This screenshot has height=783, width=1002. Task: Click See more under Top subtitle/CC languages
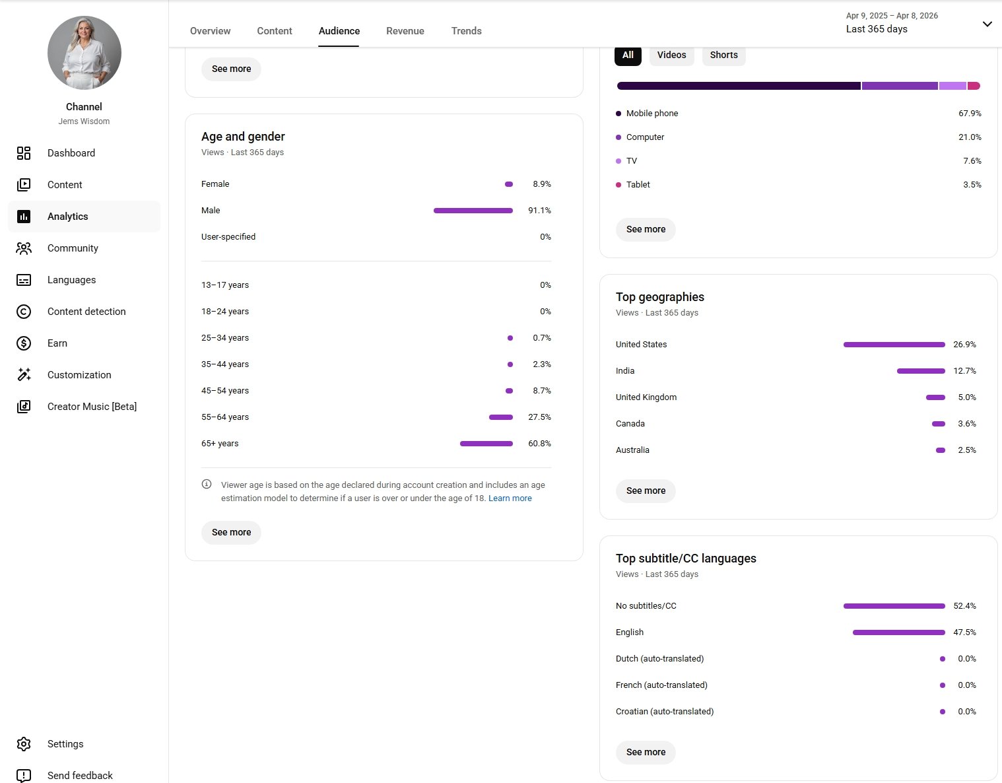pos(646,752)
